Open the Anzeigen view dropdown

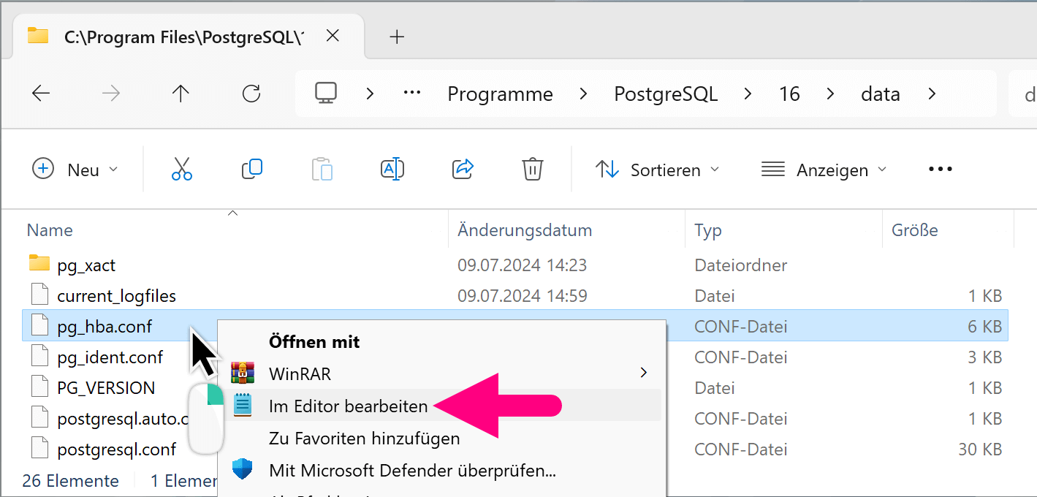click(x=824, y=170)
